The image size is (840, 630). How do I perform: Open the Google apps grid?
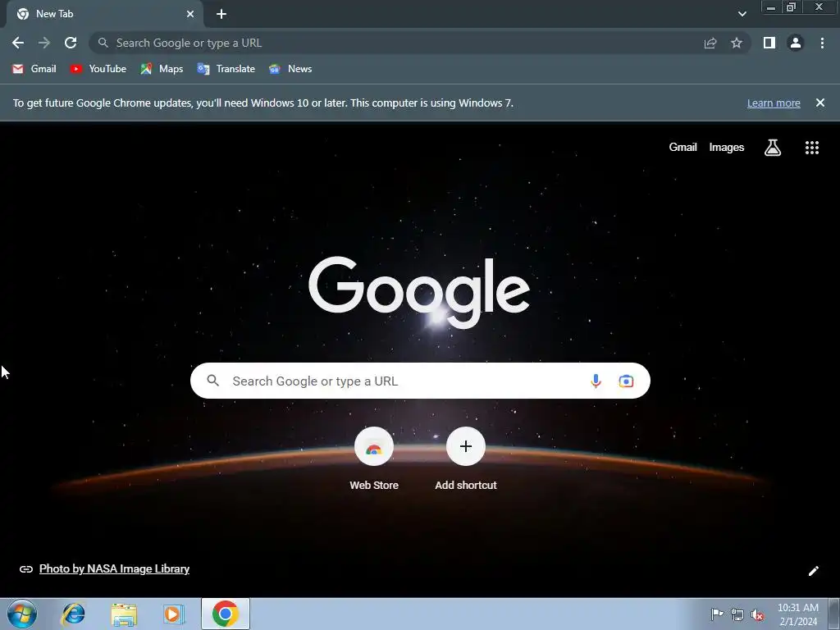pos(812,148)
